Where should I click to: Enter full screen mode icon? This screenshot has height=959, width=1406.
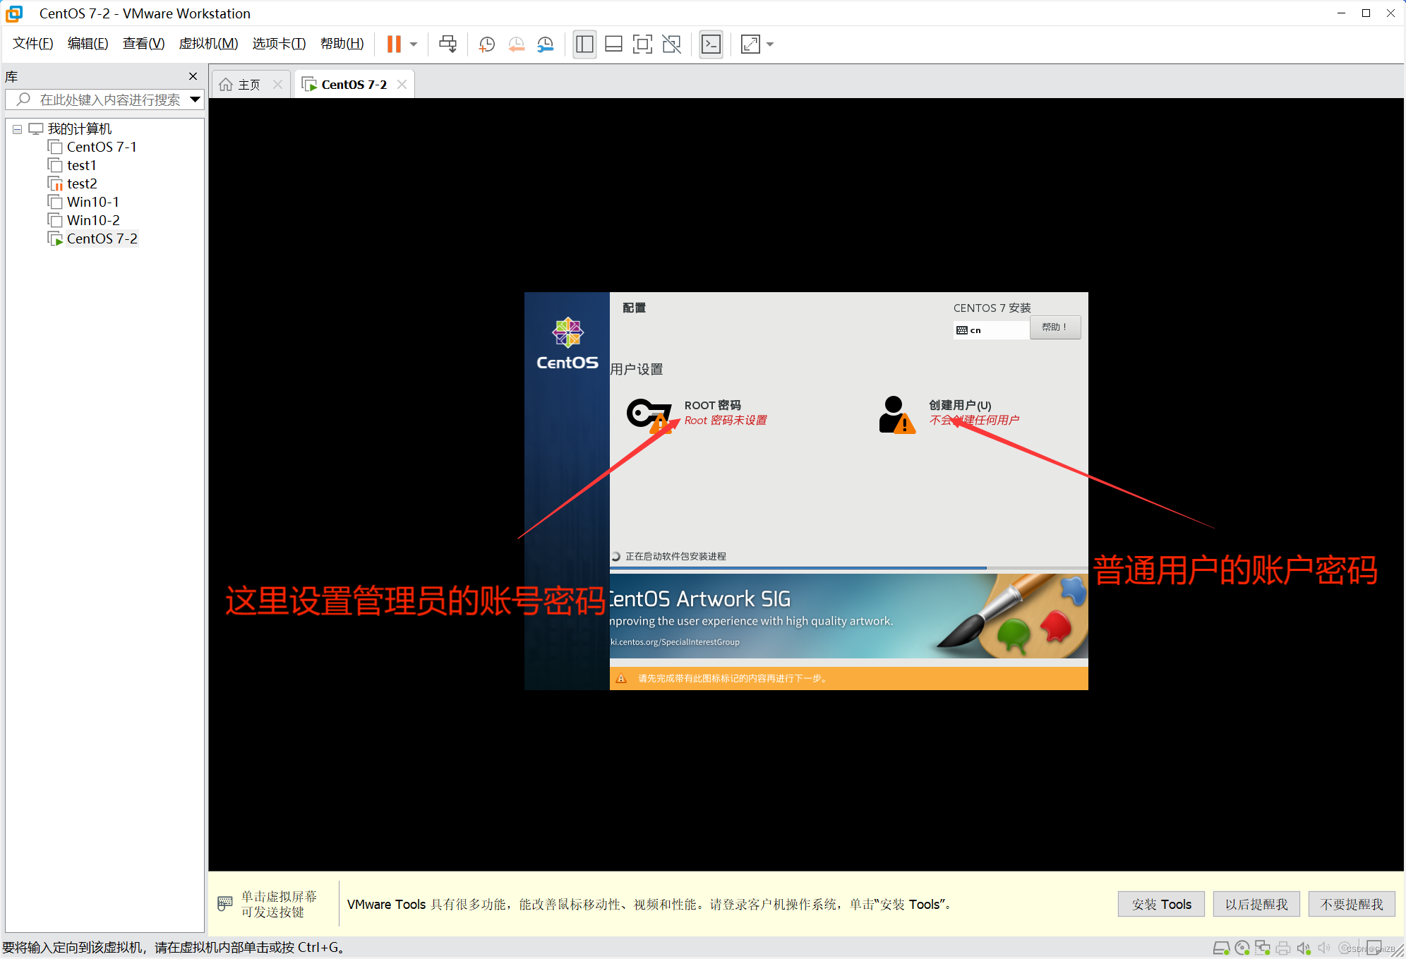642,44
